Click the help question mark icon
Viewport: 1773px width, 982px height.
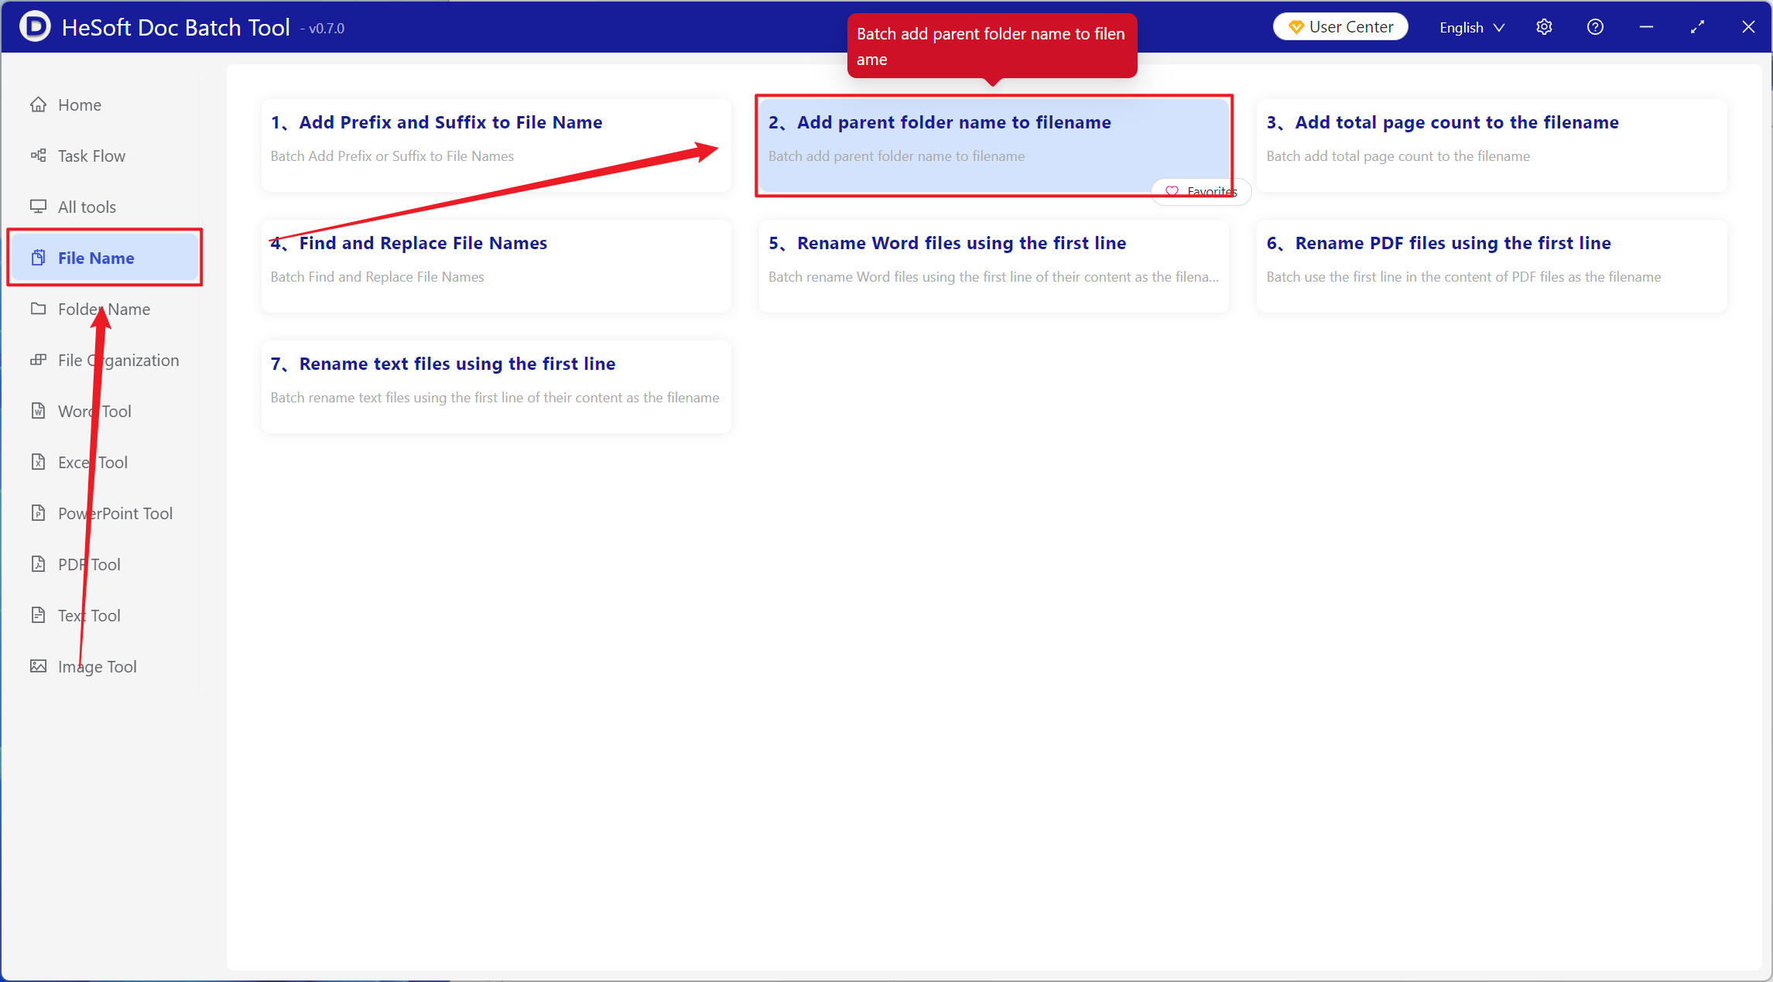(x=1595, y=27)
